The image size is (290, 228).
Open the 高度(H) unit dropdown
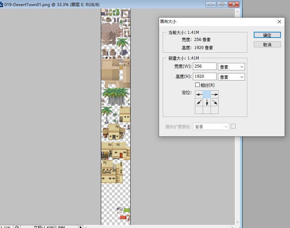(231, 77)
